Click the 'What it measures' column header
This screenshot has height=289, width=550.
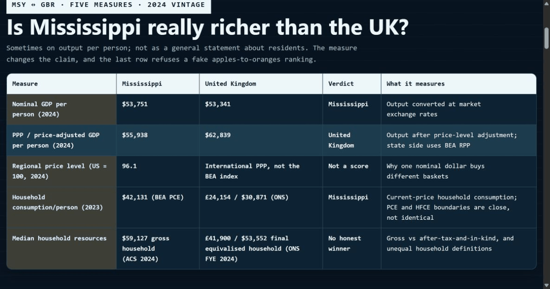click(459, 84)
